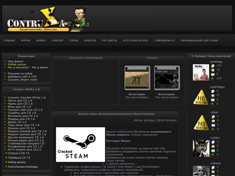Open 'Реклама на сайте' link
The height and width of the screenshot is (176, 235).
click(x=20, y=74)
